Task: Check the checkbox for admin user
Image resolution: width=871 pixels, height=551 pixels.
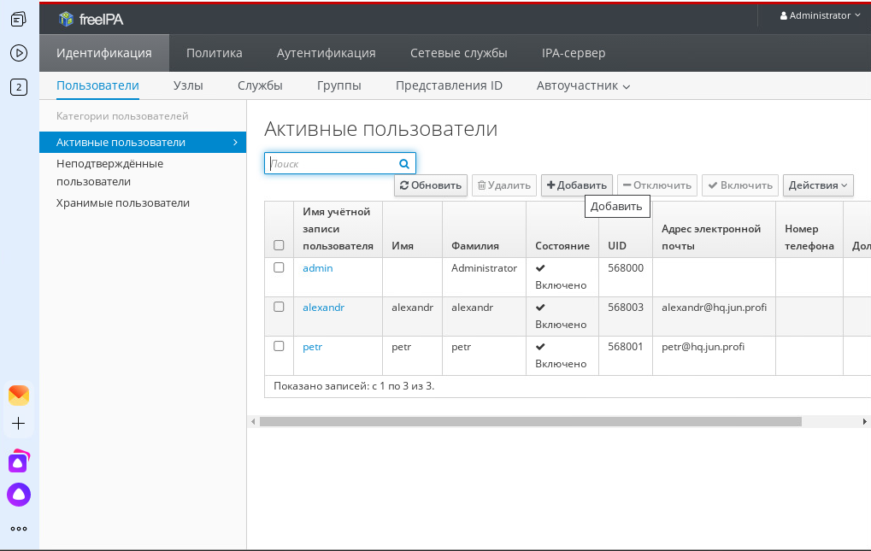Action: coord(279,267)
